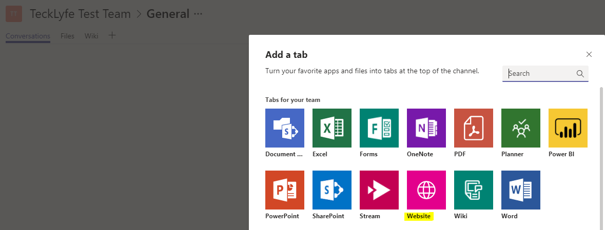Image resolution: width=605 pixels, height=230 pixels.
Task: Pick the OneNote tile
Action: pyautogui.click(x=426, y=128)
